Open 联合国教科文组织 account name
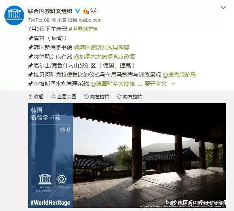This screenshot has width=234, height=211. 50,11
